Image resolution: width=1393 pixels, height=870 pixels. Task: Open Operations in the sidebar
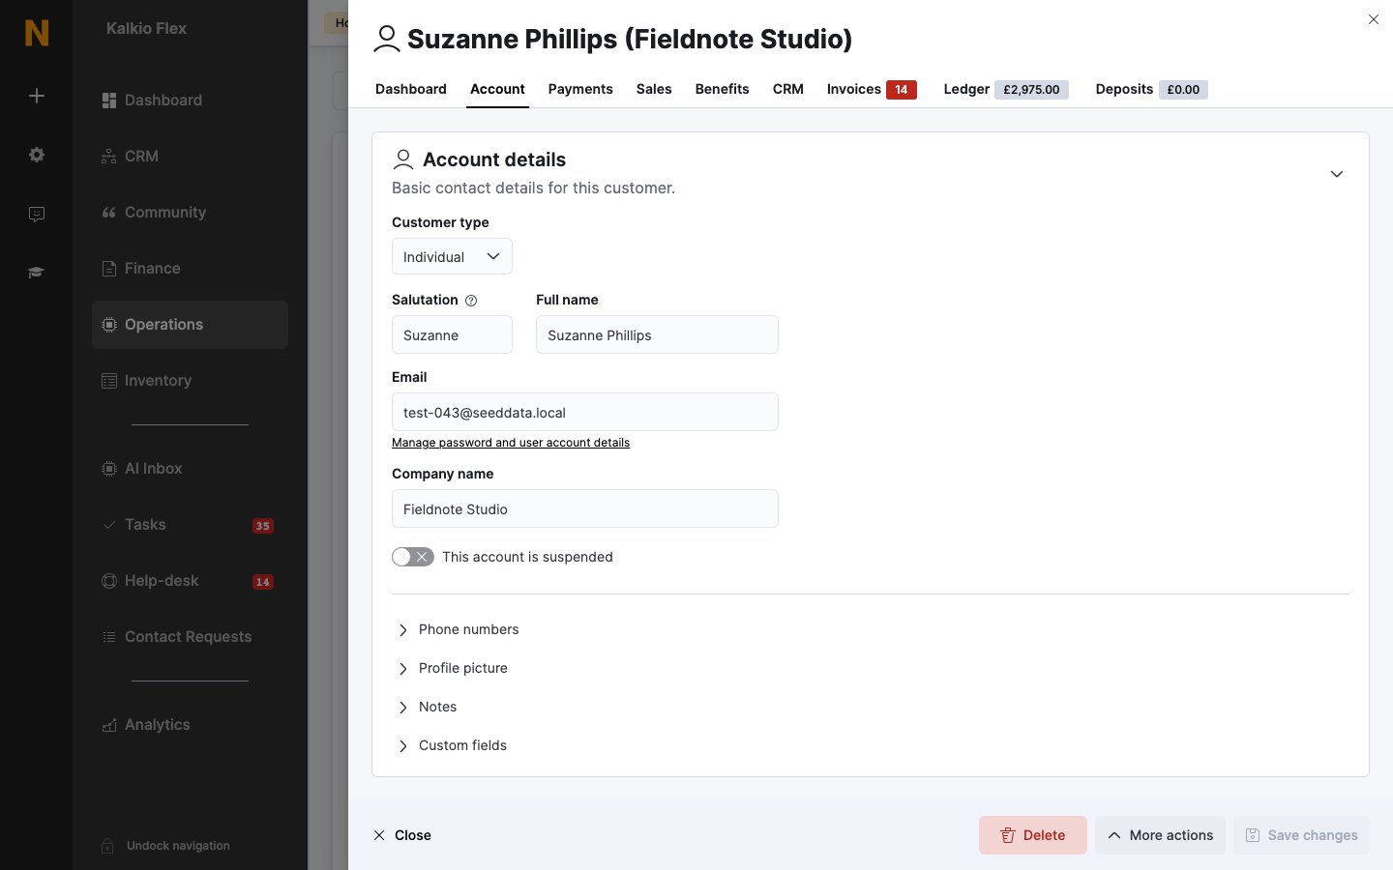pyautogui.click(x=190, y=325)
